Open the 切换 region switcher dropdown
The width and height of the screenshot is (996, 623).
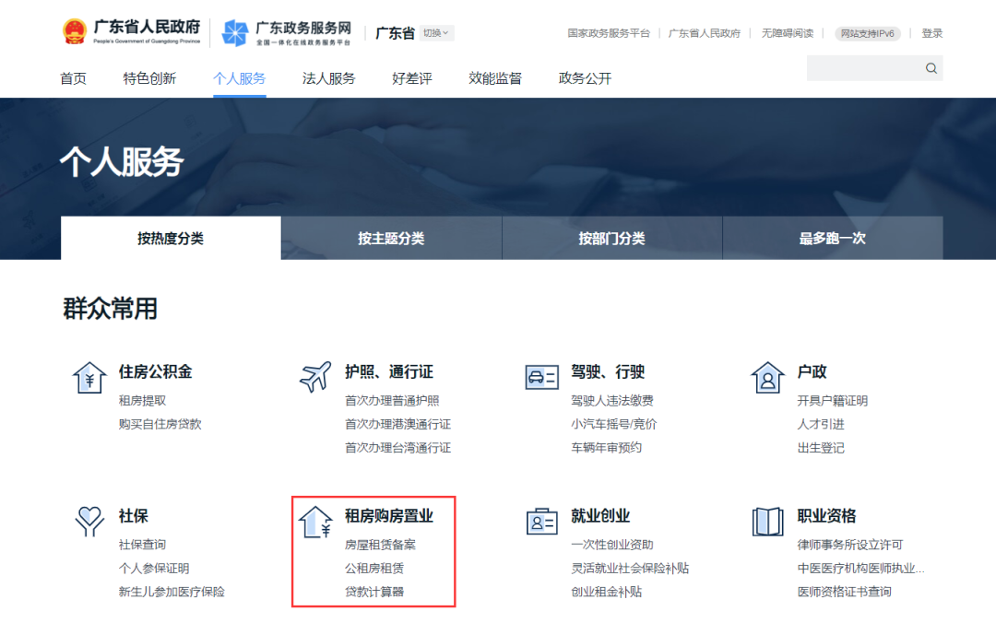[433, 32]
